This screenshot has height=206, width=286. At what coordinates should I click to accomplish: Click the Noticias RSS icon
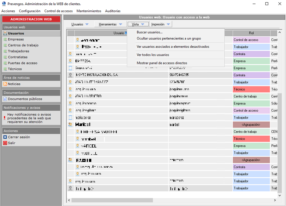point(5,84)
